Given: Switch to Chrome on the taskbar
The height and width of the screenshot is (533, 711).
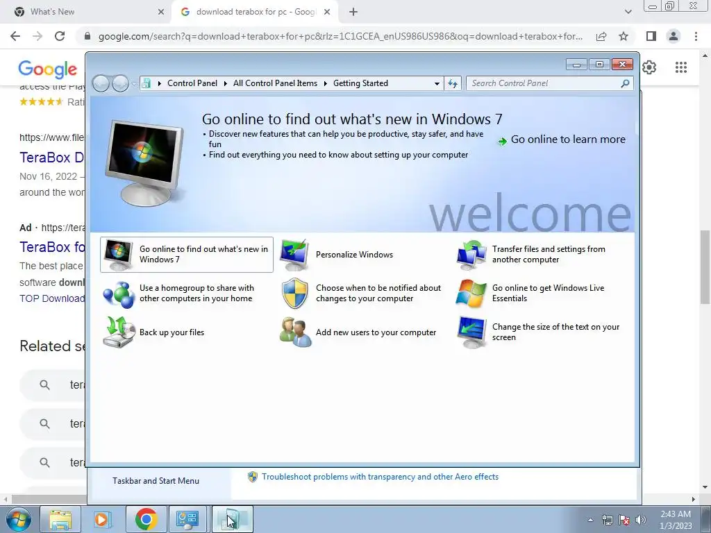Looking at the screenshot, I should coord(146,519).
